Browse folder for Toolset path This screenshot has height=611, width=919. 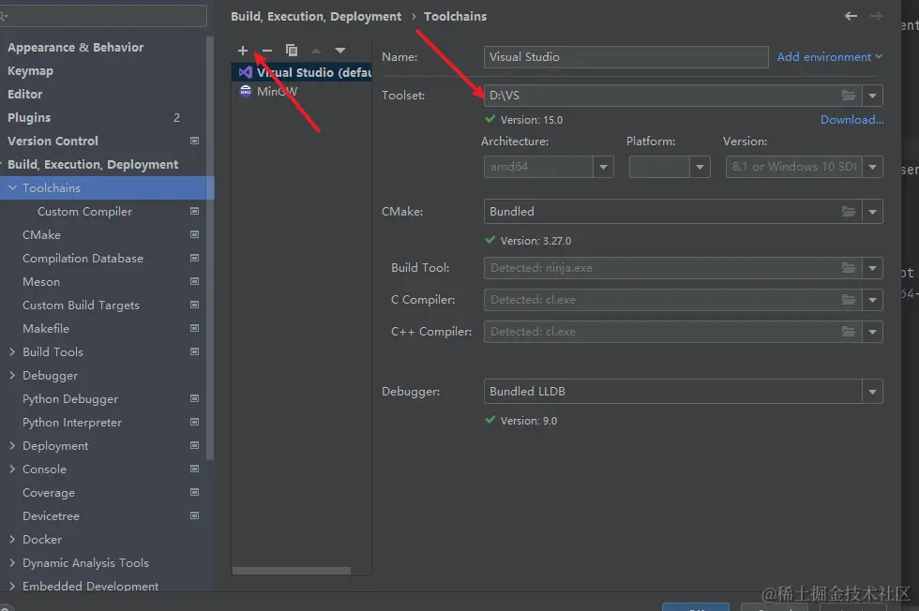[x=848, y=96]
